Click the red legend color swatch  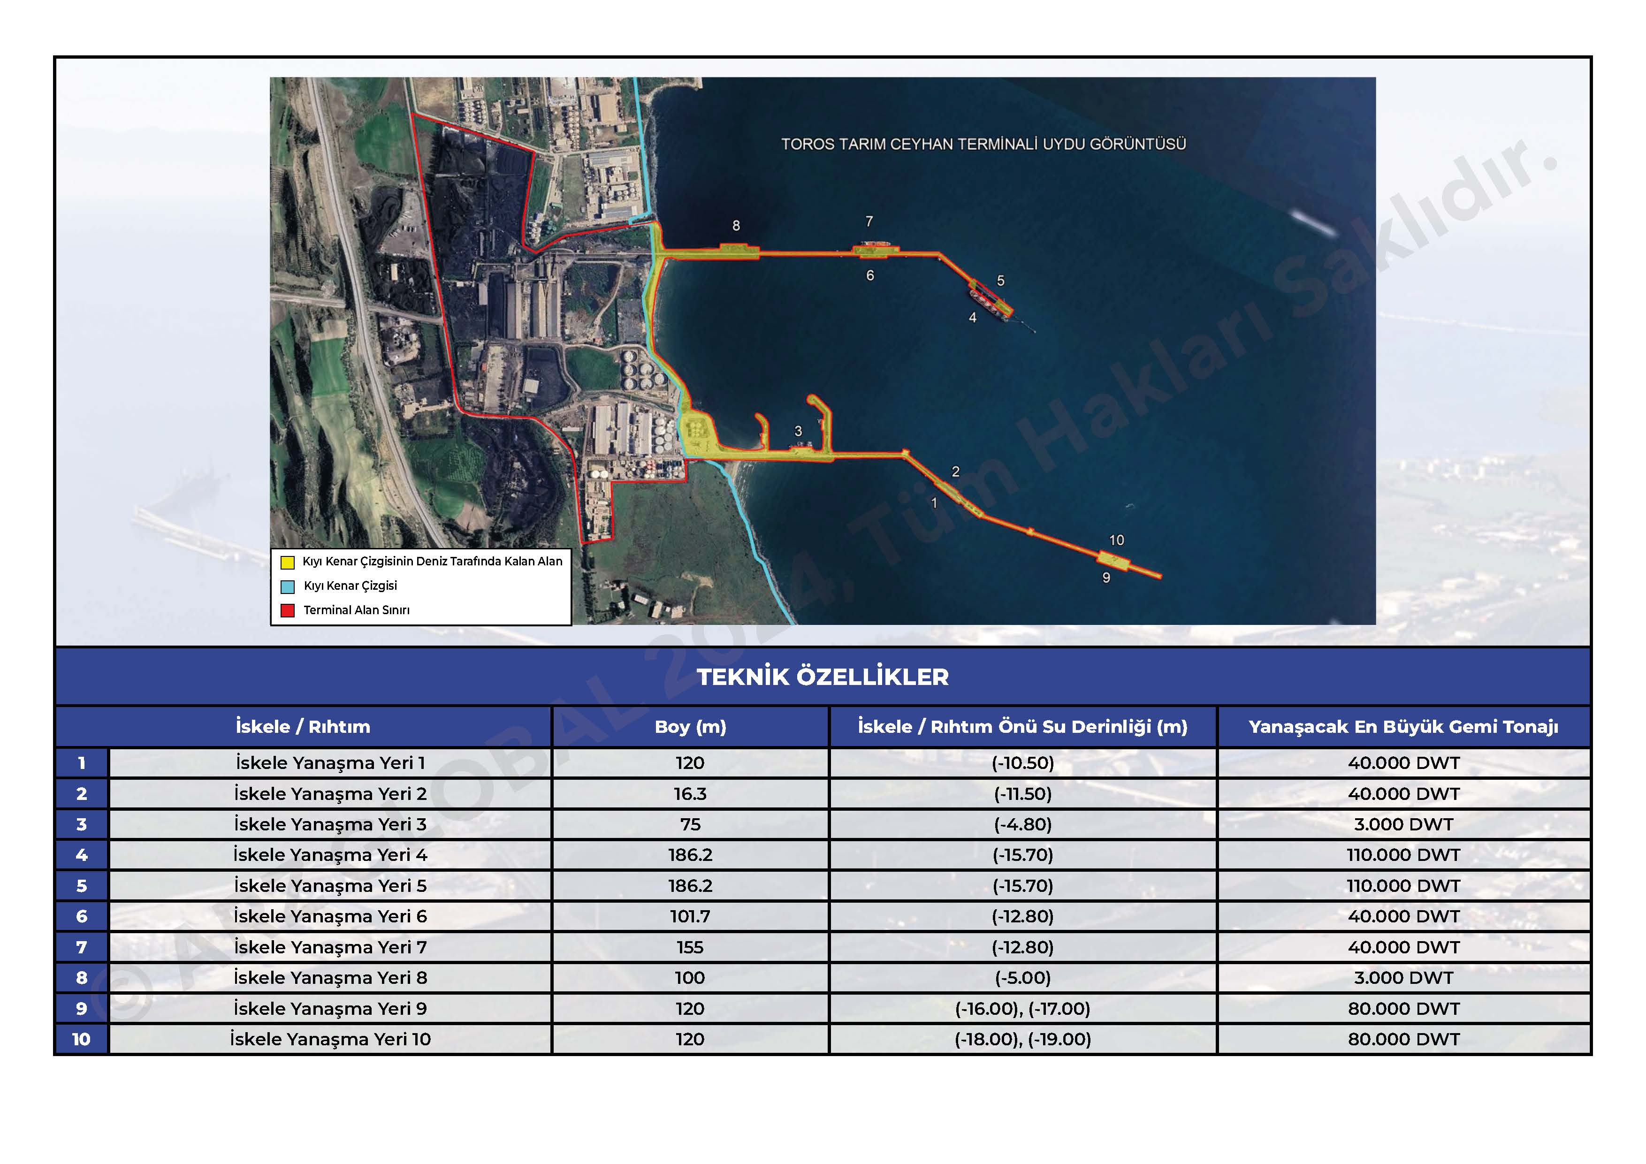tap(288, 611)
